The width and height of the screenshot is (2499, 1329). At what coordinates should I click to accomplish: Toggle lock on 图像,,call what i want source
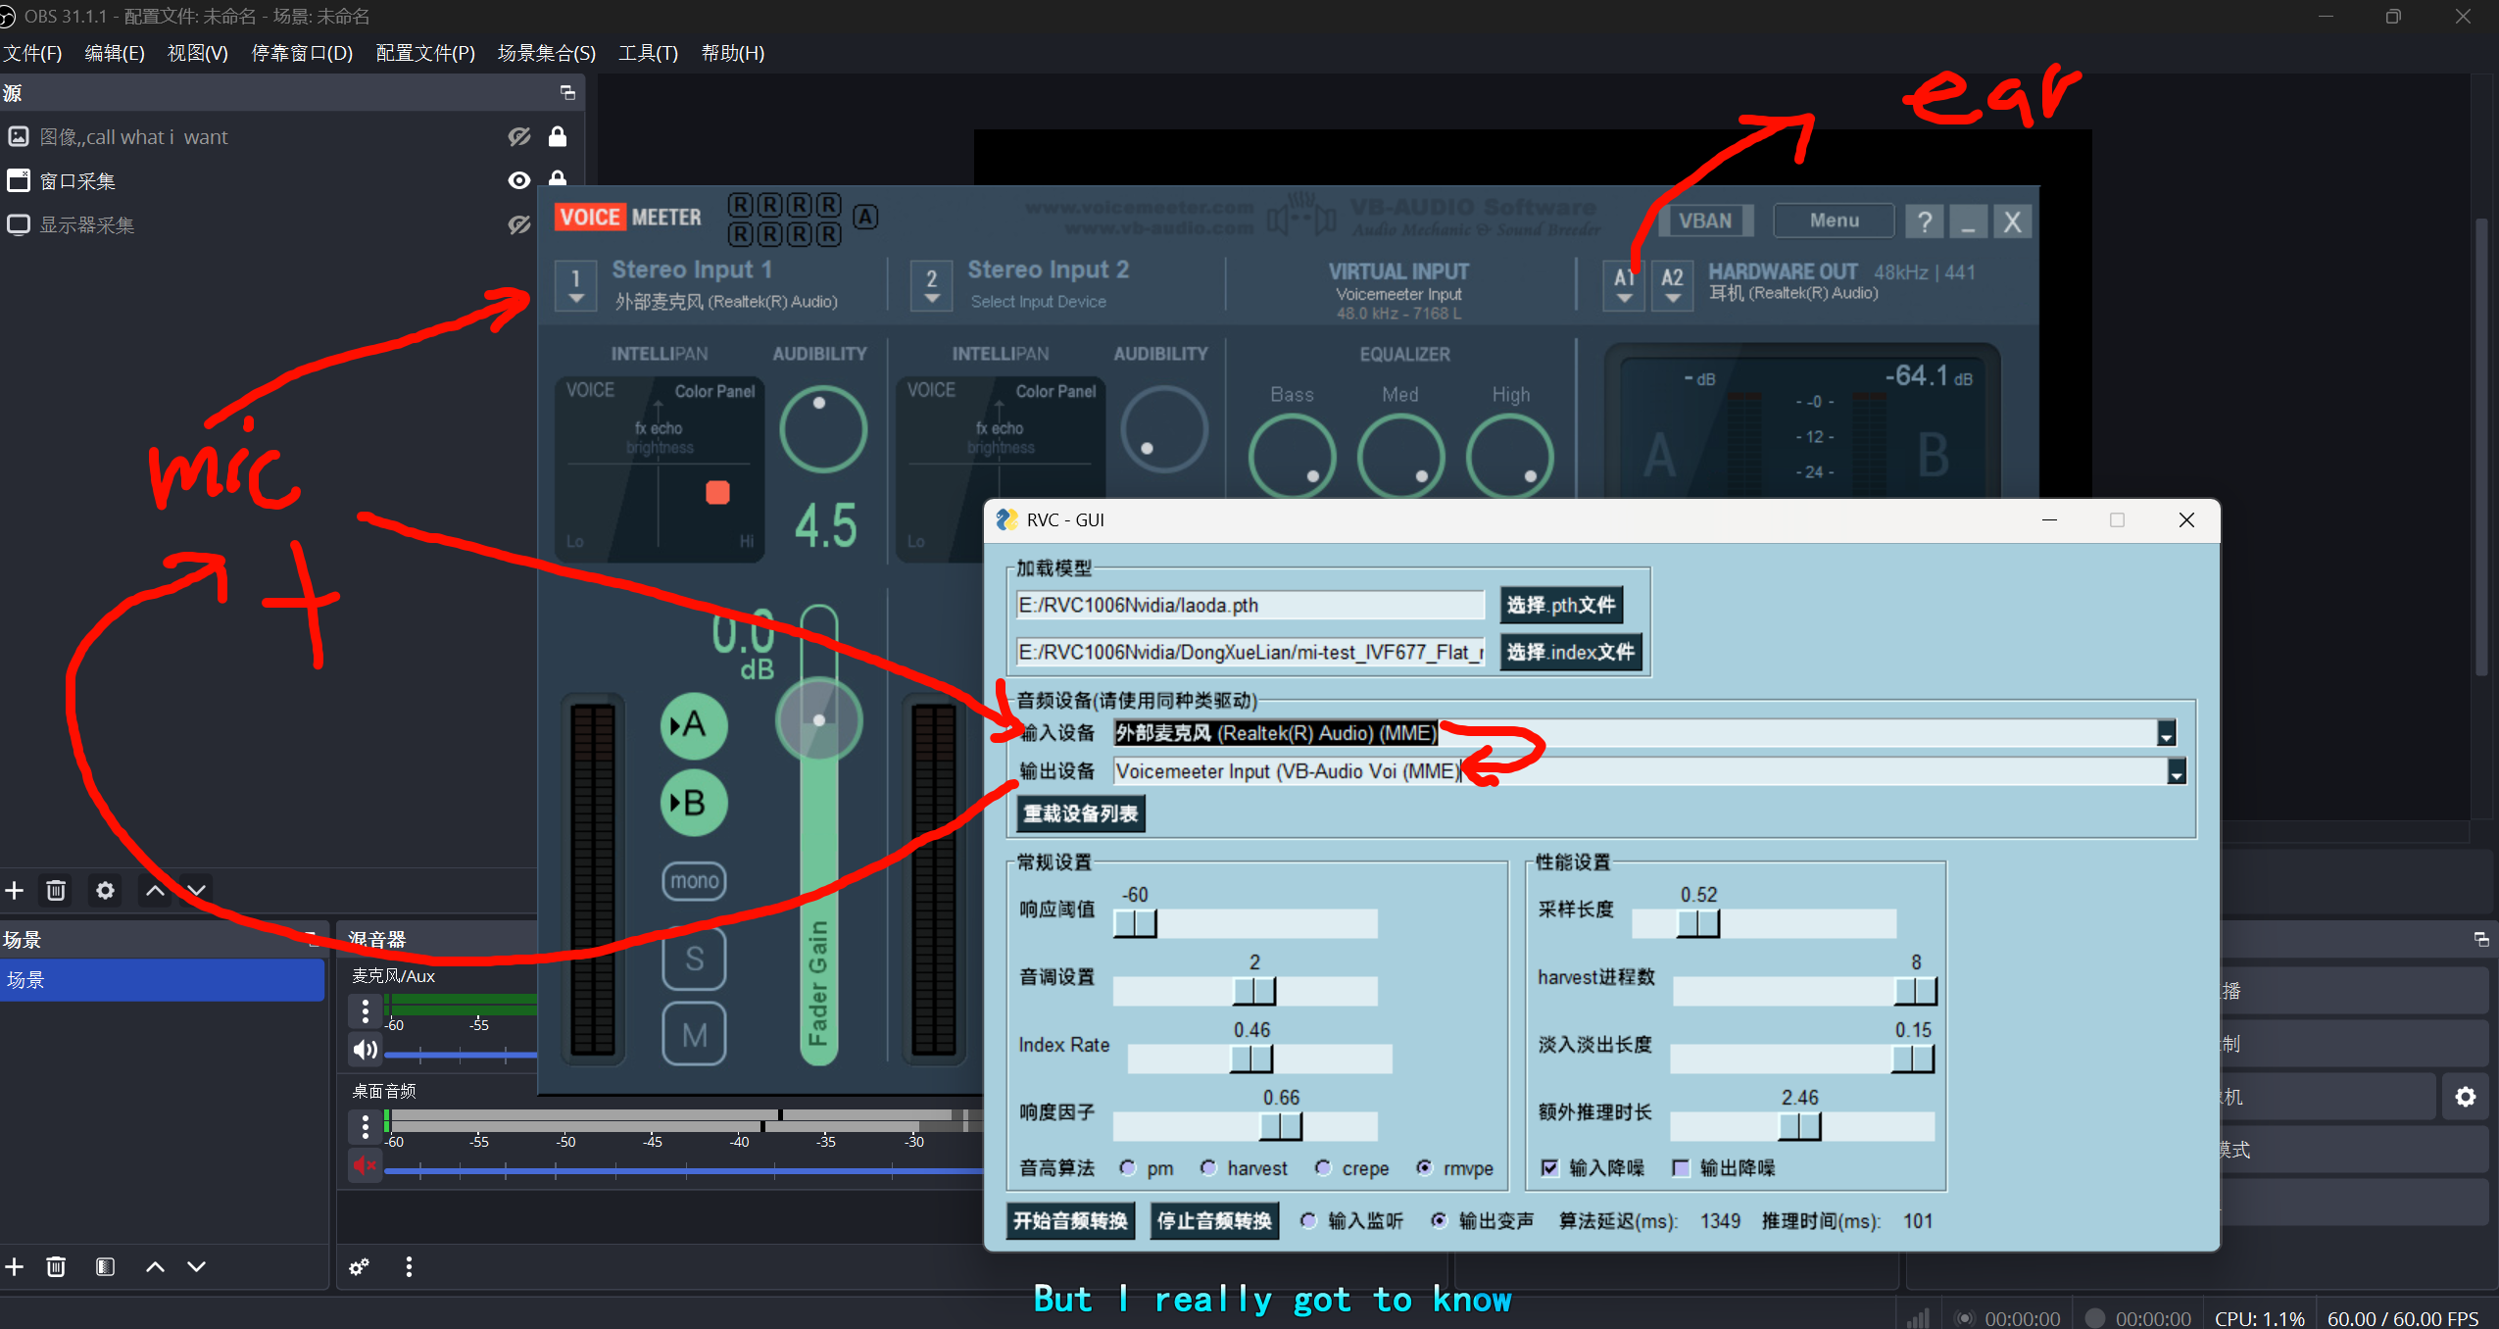[x=558, y=137]
